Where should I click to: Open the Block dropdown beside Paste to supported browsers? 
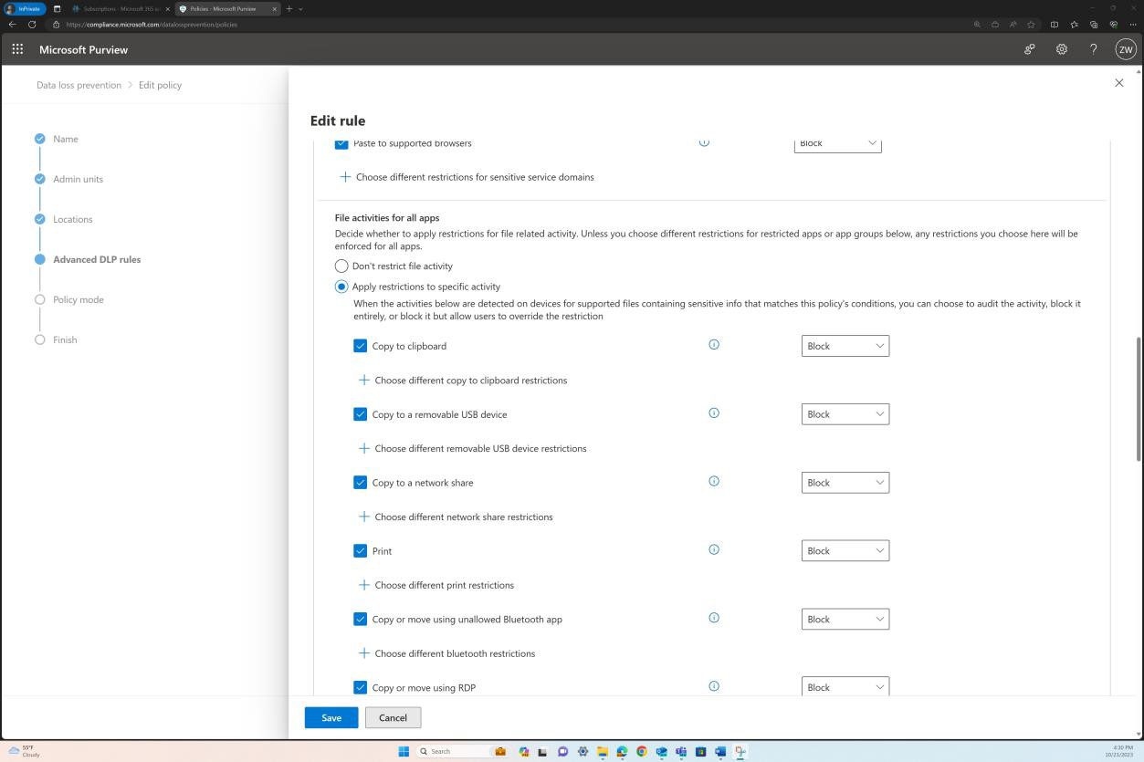(836, 143)
